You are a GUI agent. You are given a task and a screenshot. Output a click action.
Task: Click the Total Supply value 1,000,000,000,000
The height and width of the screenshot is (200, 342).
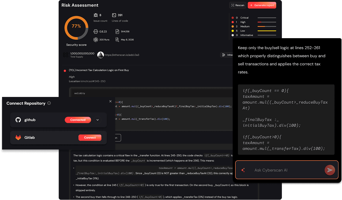coord(82,53)
